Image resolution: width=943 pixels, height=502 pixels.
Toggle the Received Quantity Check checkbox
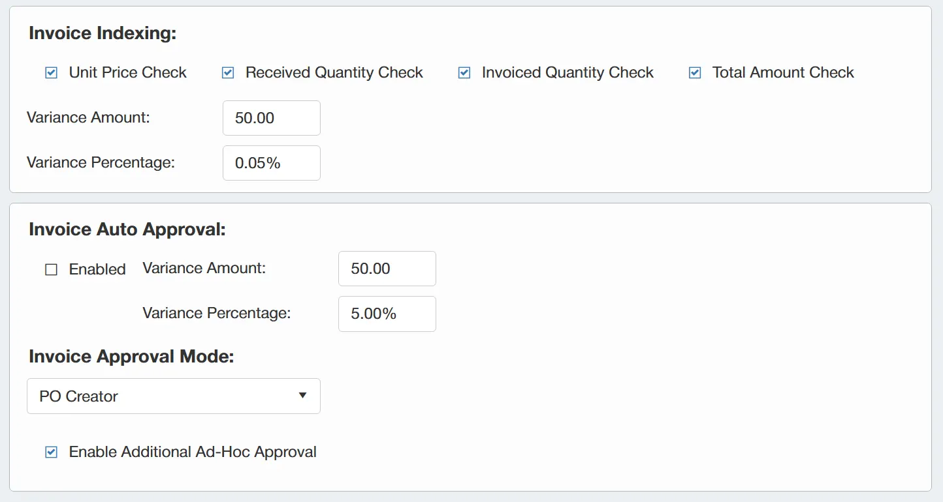coord(228,73)
